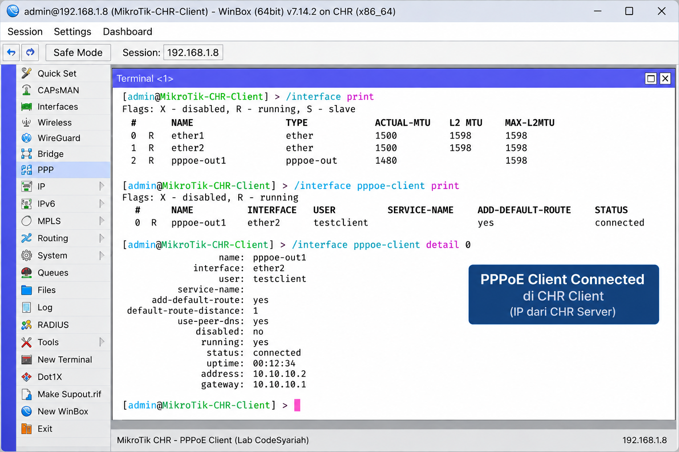679x452 pixels.
Task: Click the ADD-DEFAULT-ROUTE column header
Action: (x=524, y=210)
